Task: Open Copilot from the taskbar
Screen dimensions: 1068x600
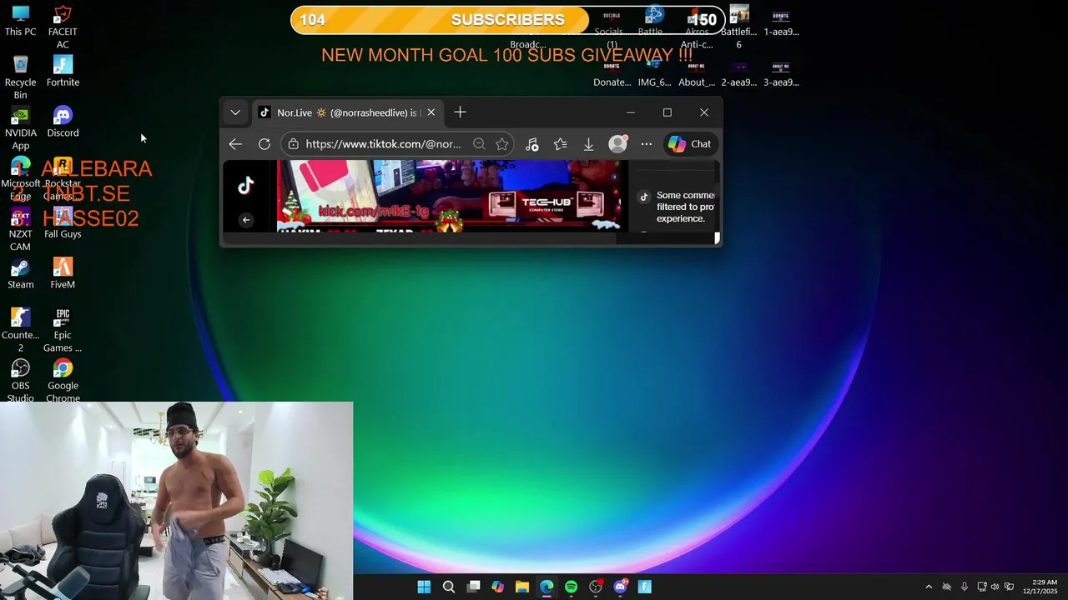Action: point(497,587)
